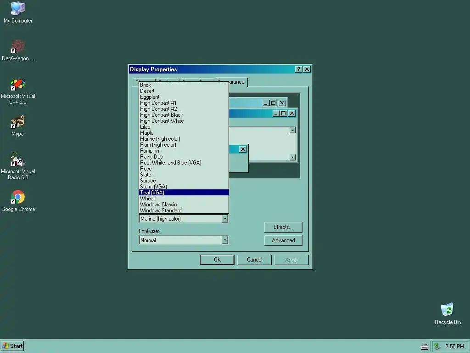Click the Display Properties help question-mark button
Viewport: 470px width, 353px height.
coord(298,69)
